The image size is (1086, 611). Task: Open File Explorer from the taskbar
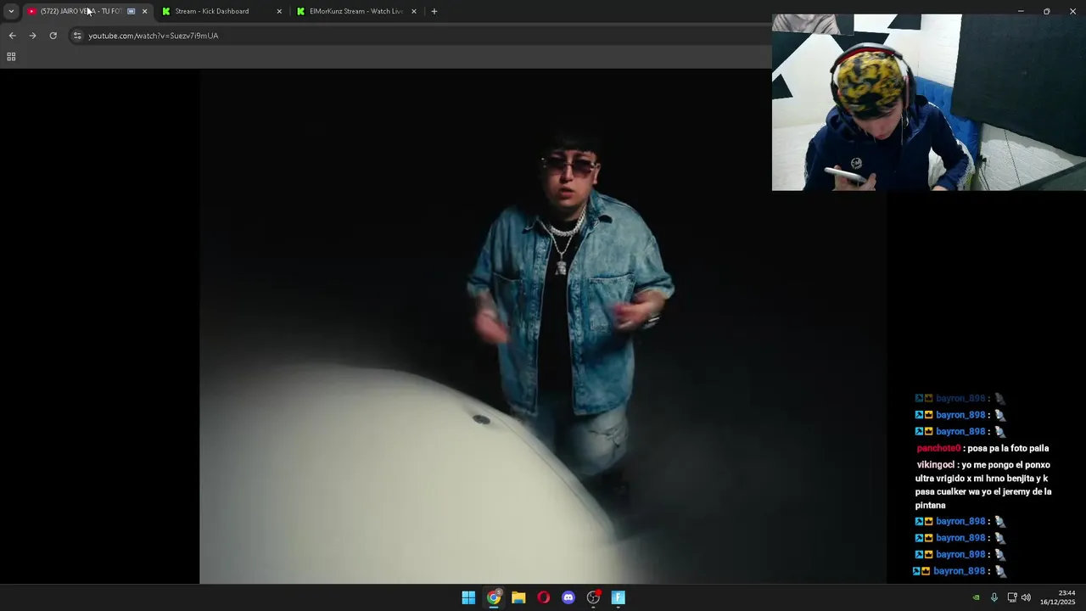pos(518,597)
